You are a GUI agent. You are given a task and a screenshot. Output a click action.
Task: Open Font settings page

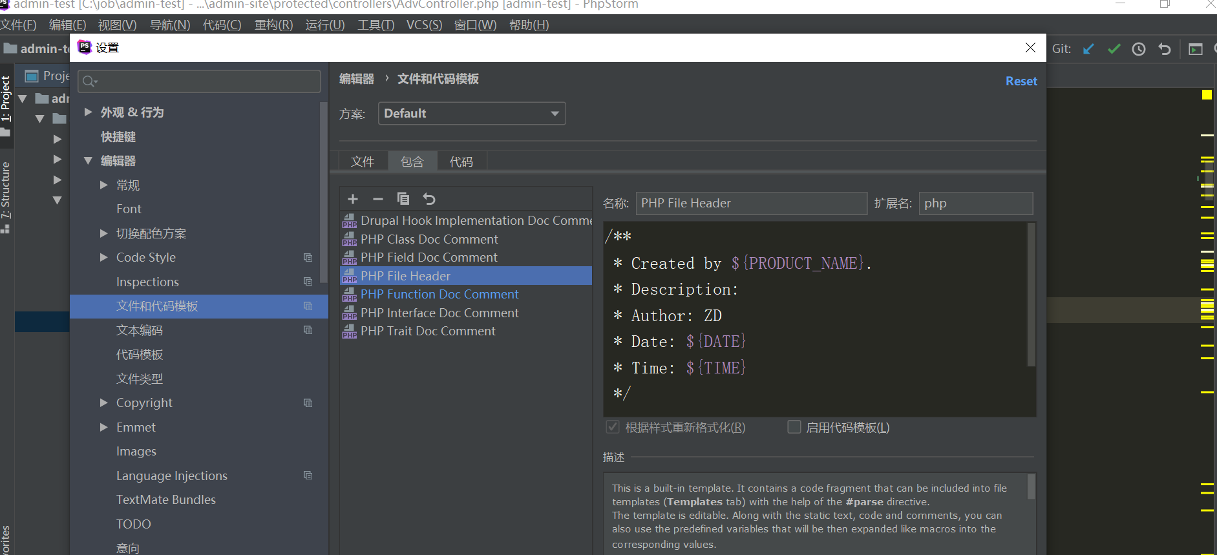coord(129,209)
